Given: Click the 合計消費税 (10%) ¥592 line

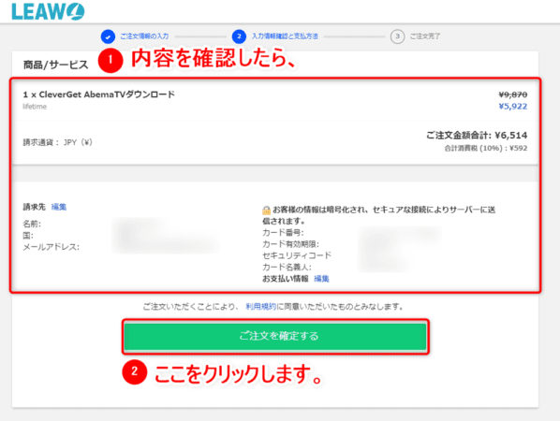Looking at the screenshot, I should pos(486,148).
